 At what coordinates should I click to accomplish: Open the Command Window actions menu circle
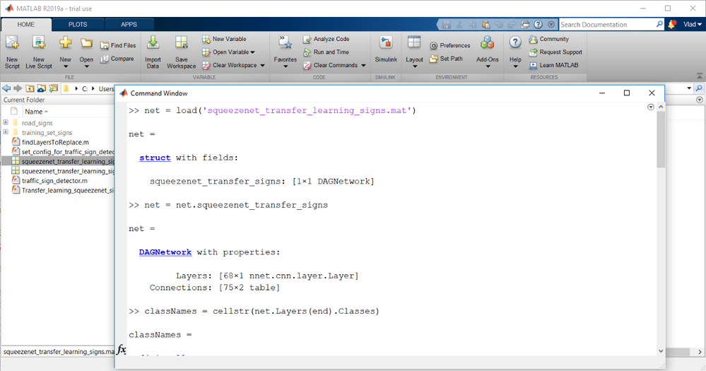(651, 107)
